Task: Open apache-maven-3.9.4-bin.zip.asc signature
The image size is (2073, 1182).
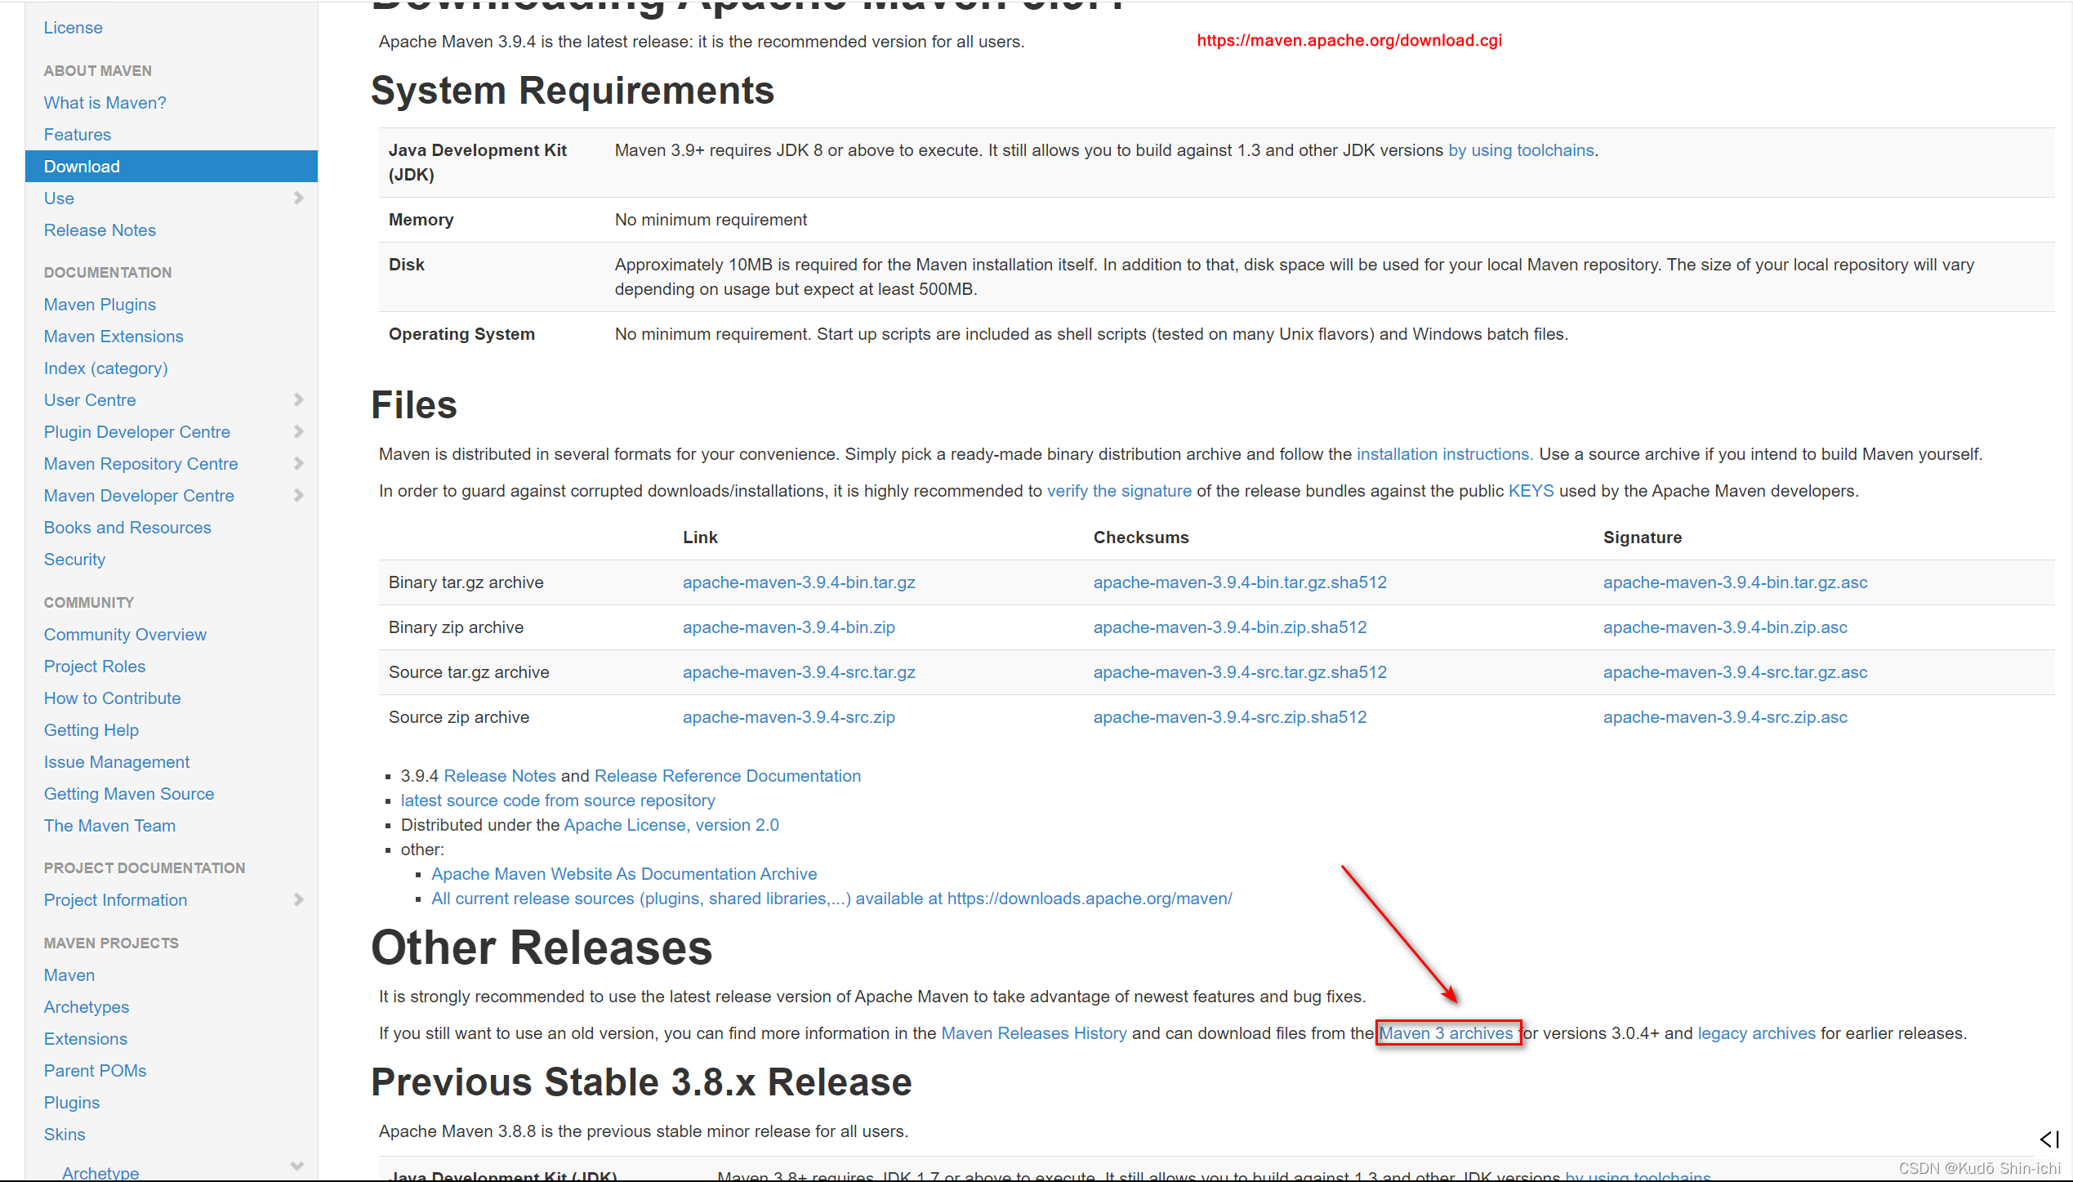Action: [x=1725, y=627]
